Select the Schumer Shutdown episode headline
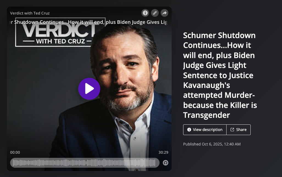Screen dimensions: 282x177 pos(220,75)
